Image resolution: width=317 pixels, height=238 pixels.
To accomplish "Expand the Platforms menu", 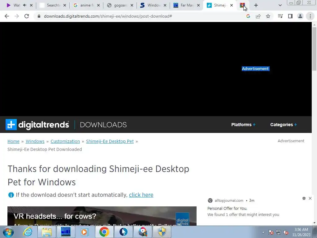I will pyautogui.click(x=243, y=125).
